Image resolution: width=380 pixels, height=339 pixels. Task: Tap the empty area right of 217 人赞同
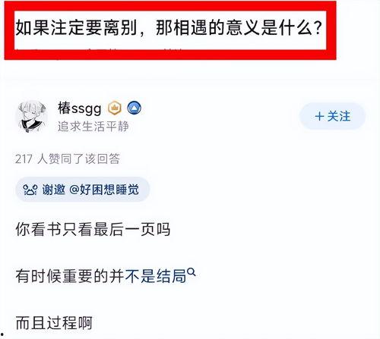249,159
